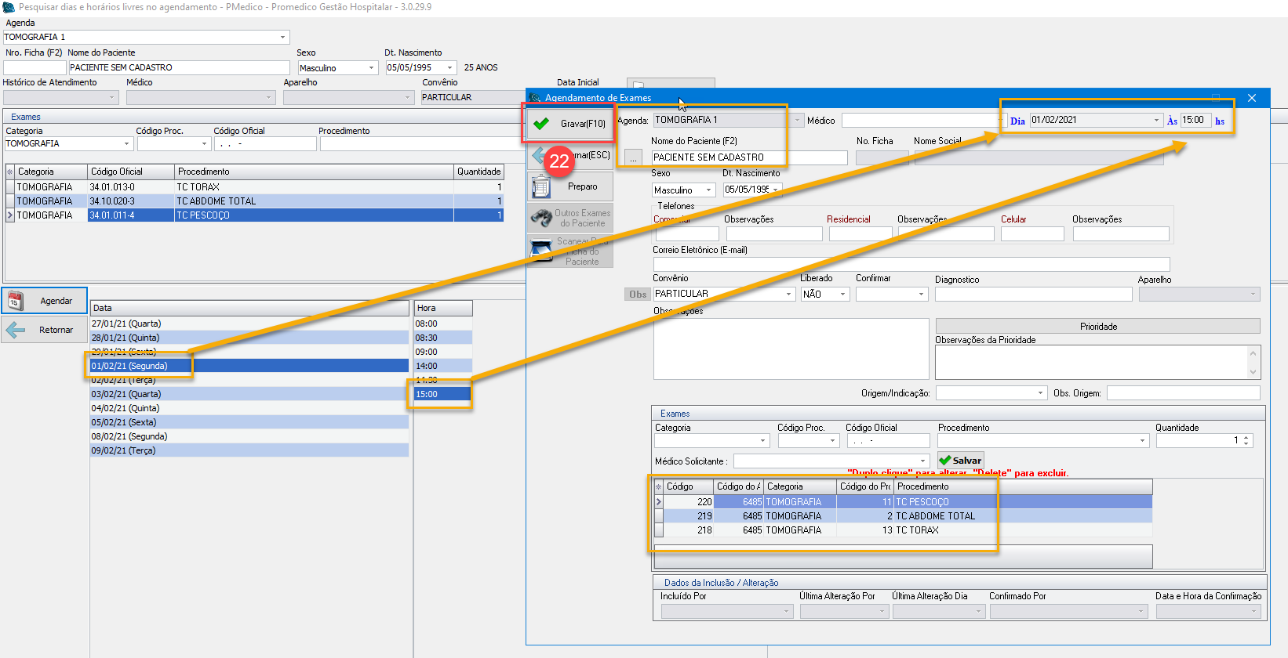Click Observações da Prioridade scrollbar down arrow
The width and height of the screenshot is (1288, 658).
[1253, 372]
